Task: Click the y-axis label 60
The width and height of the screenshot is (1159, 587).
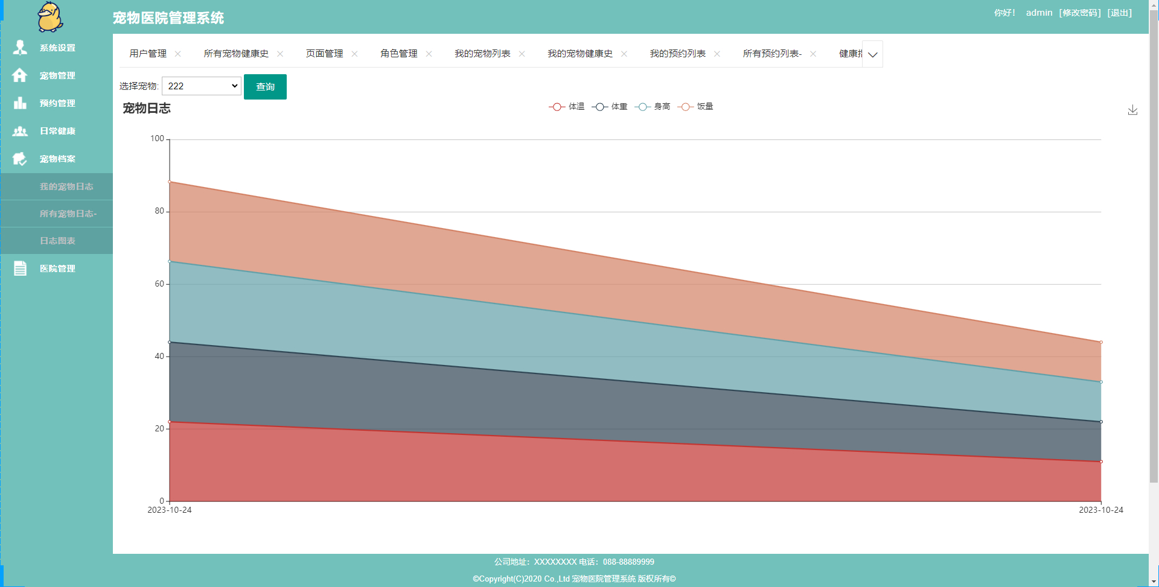Action: [159, 284]
